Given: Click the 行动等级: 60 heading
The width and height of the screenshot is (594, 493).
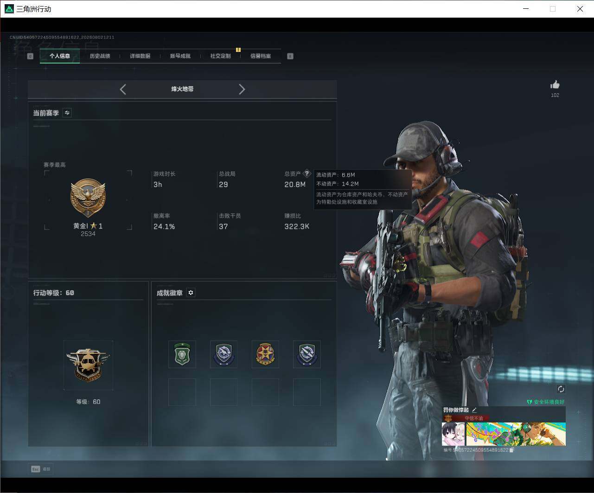Looking at the screenshot, I should click(54, 293).
